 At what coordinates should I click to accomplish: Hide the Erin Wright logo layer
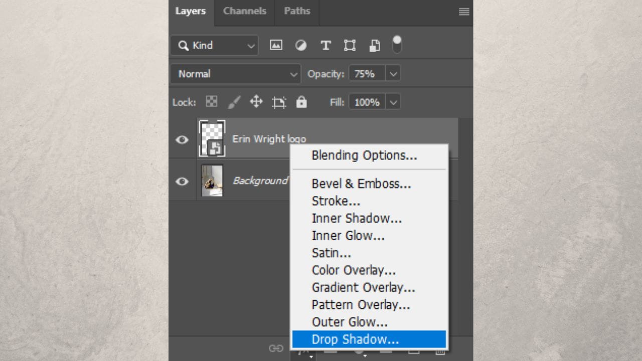[182, 139]
